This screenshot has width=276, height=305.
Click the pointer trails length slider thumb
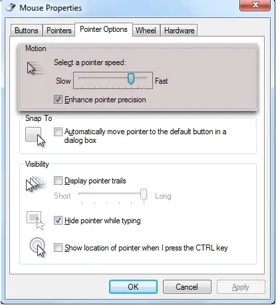click(144, 195)
